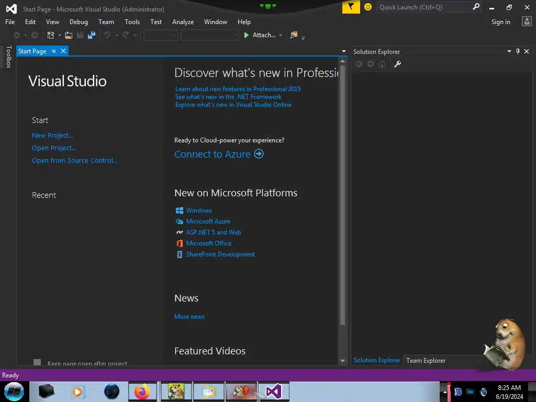Click the Quick Launch search magnifier icon
The image size is (536, 402).
pos(476,7)
